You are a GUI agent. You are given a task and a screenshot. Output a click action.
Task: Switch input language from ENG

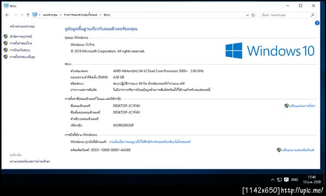(294, 180)
